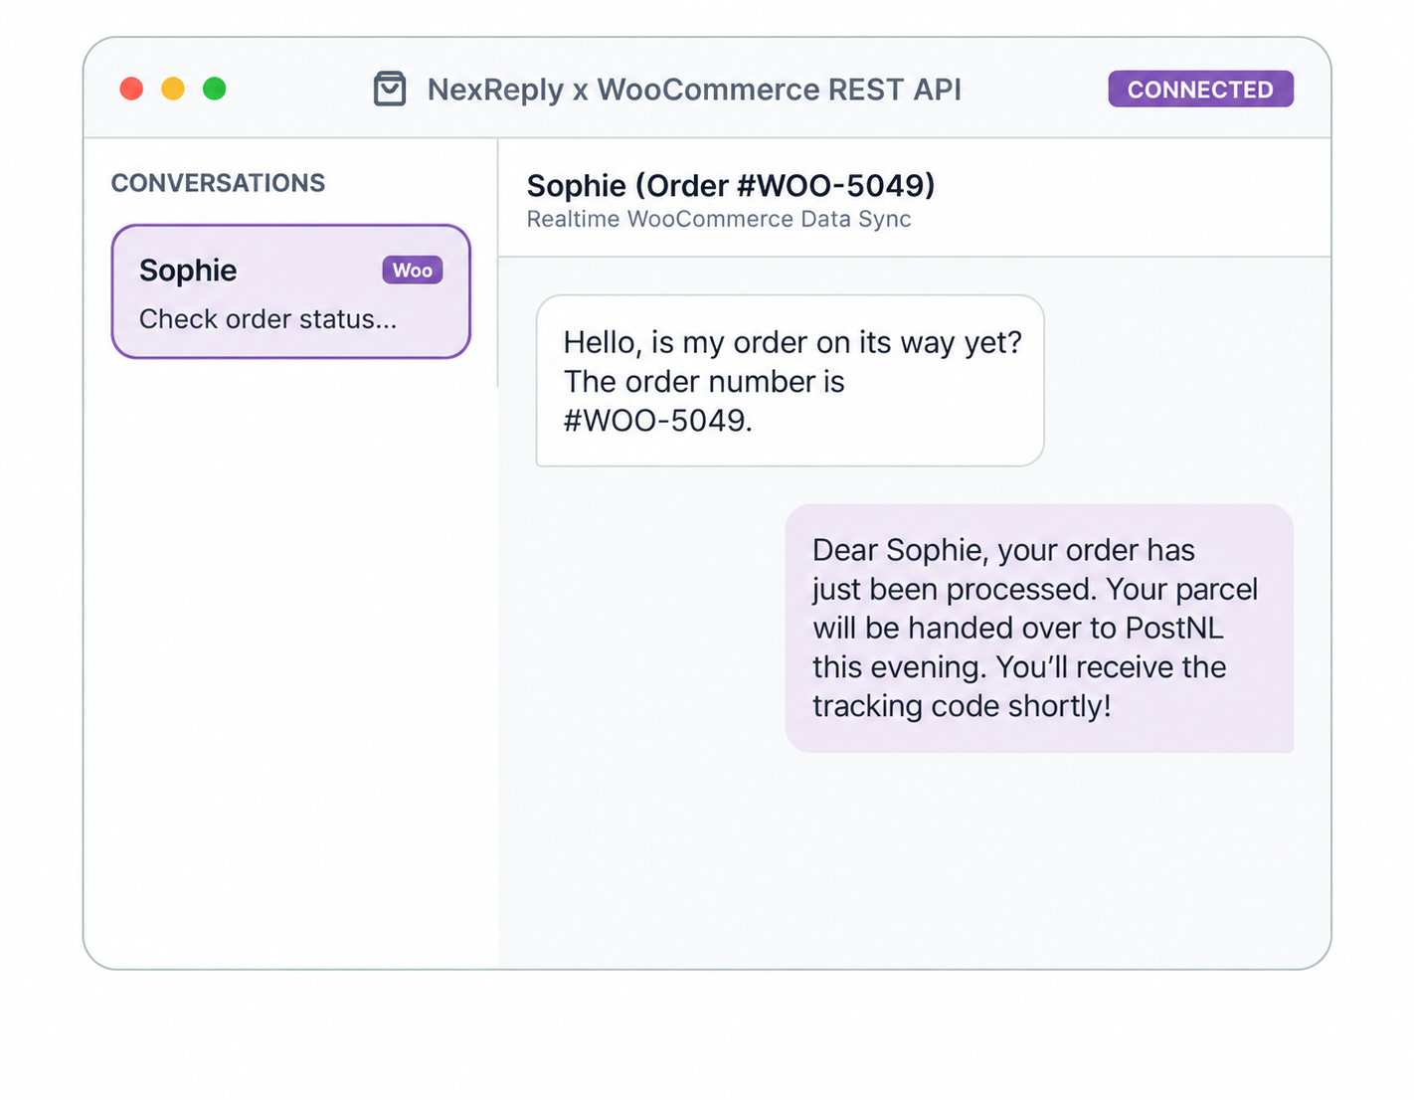Click the shopping bag icon in title bar
This screenshot has width=1414, height=1100.
click(389, 89)
